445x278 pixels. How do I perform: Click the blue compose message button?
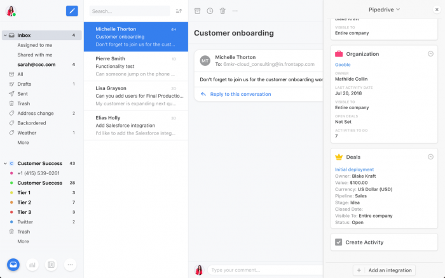[x=72, y=11]
